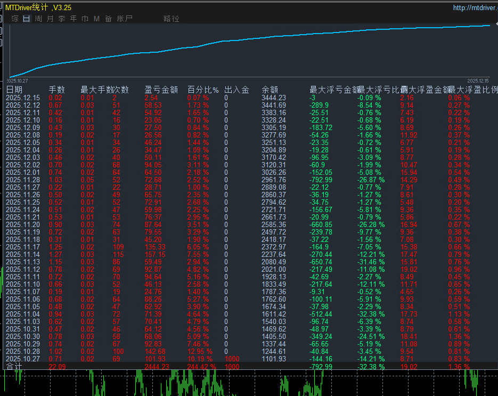The width and height of the screenshot is (498, 396).
Task: Click floating loss -792.99 on 2025.11.28
Action: (x=321, y=180)
